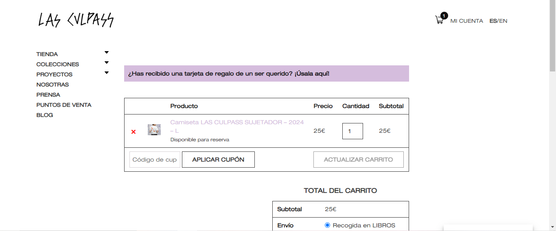Use gift card via ¡Úsala aquí! banner
Viewport: 556px width, 231px height.
312,73
